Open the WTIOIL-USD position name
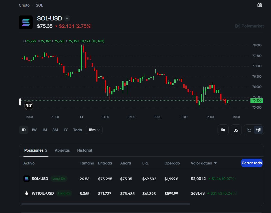271x213 pixels. [43, 193]
